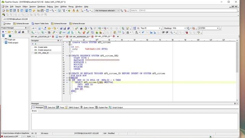Open the No Workspace selected dropdown

pos(118,10)
